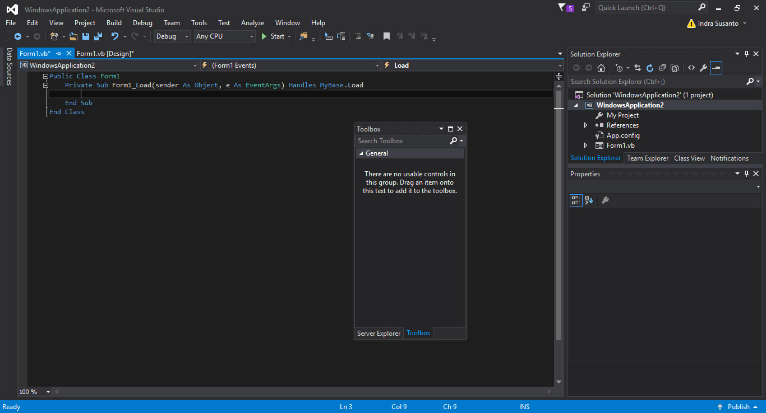Open a file using the Open File icon

(x=73, y=36)
